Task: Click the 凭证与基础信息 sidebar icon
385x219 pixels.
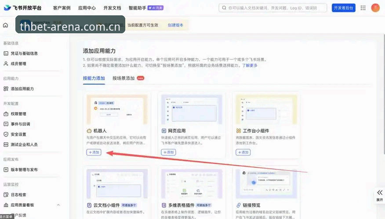Action: [x=6, y=53]
